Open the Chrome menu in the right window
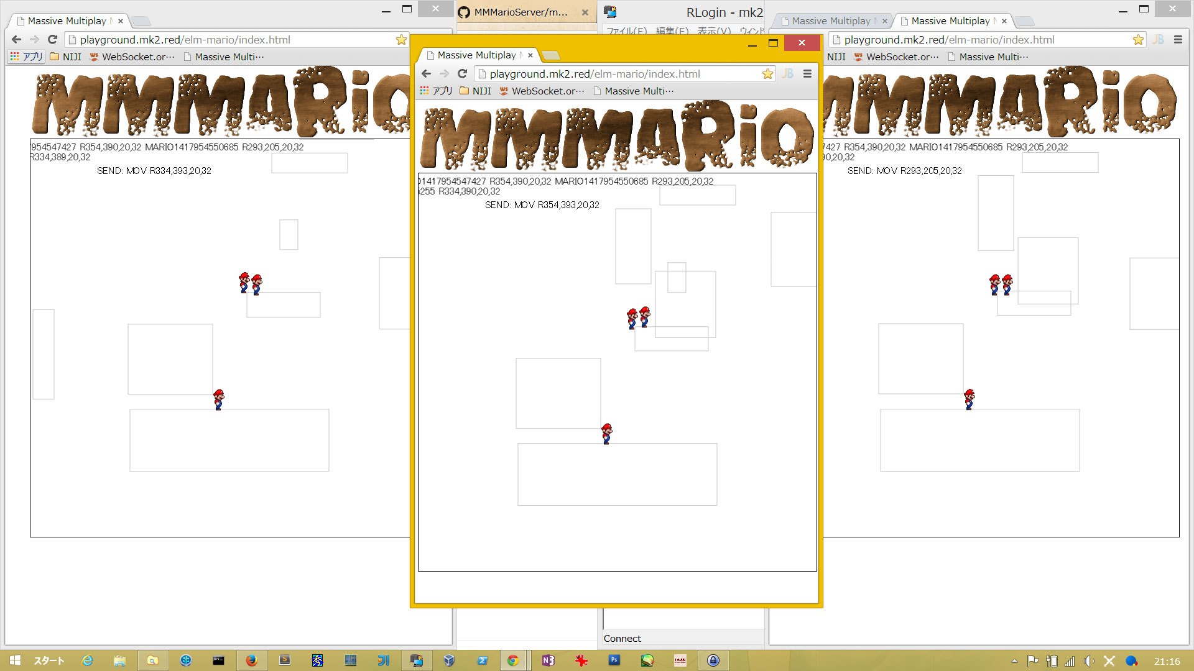1194x671 pixels. [x=1178, y=40]
